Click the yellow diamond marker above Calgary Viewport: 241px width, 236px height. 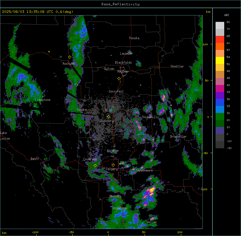[114, 165]
